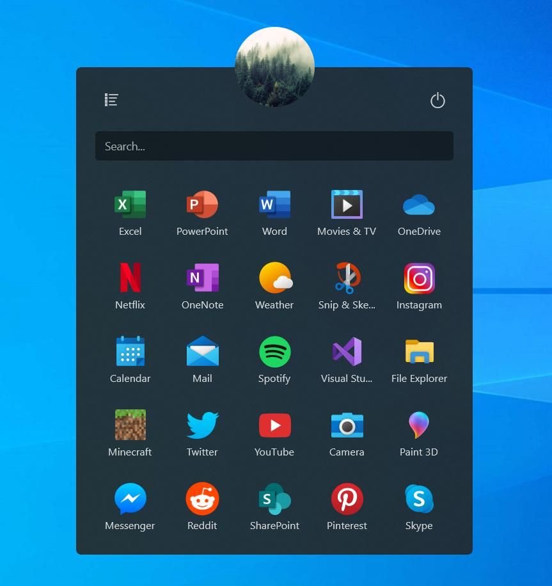Open the Instagram app icon

click(x=420, y=278)
